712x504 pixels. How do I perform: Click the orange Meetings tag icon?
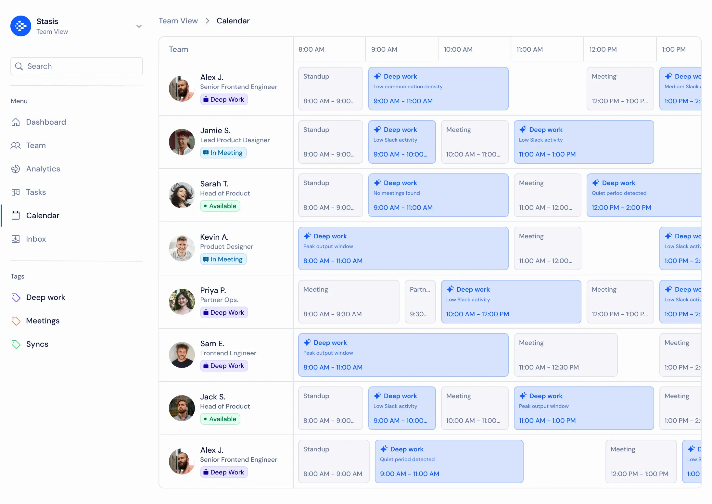[x=16, y=321]
